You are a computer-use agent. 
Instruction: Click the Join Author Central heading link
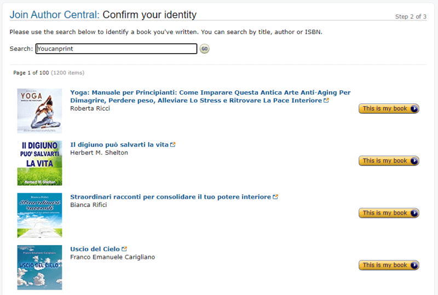point(54,15)
